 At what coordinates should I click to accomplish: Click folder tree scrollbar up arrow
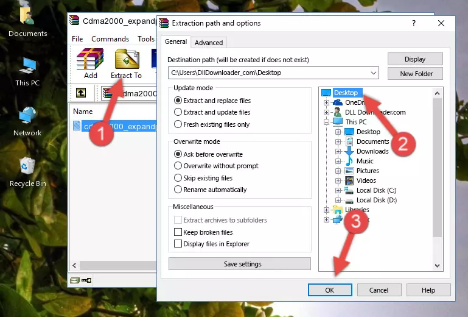437,93
